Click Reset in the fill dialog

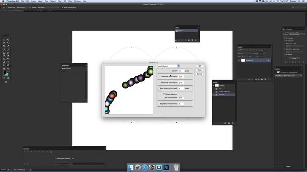[x=200, y=70]
